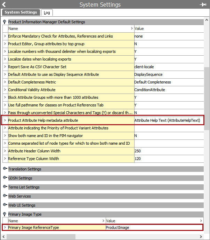Select 'Primary Image ReferenceType' name cell
210x240 pixels.
point(57,227)
